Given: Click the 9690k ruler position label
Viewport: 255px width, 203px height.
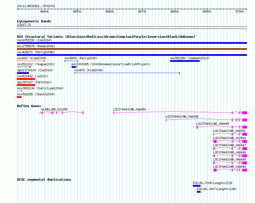Looking at the screenshot, I should (x=207, y=11).
